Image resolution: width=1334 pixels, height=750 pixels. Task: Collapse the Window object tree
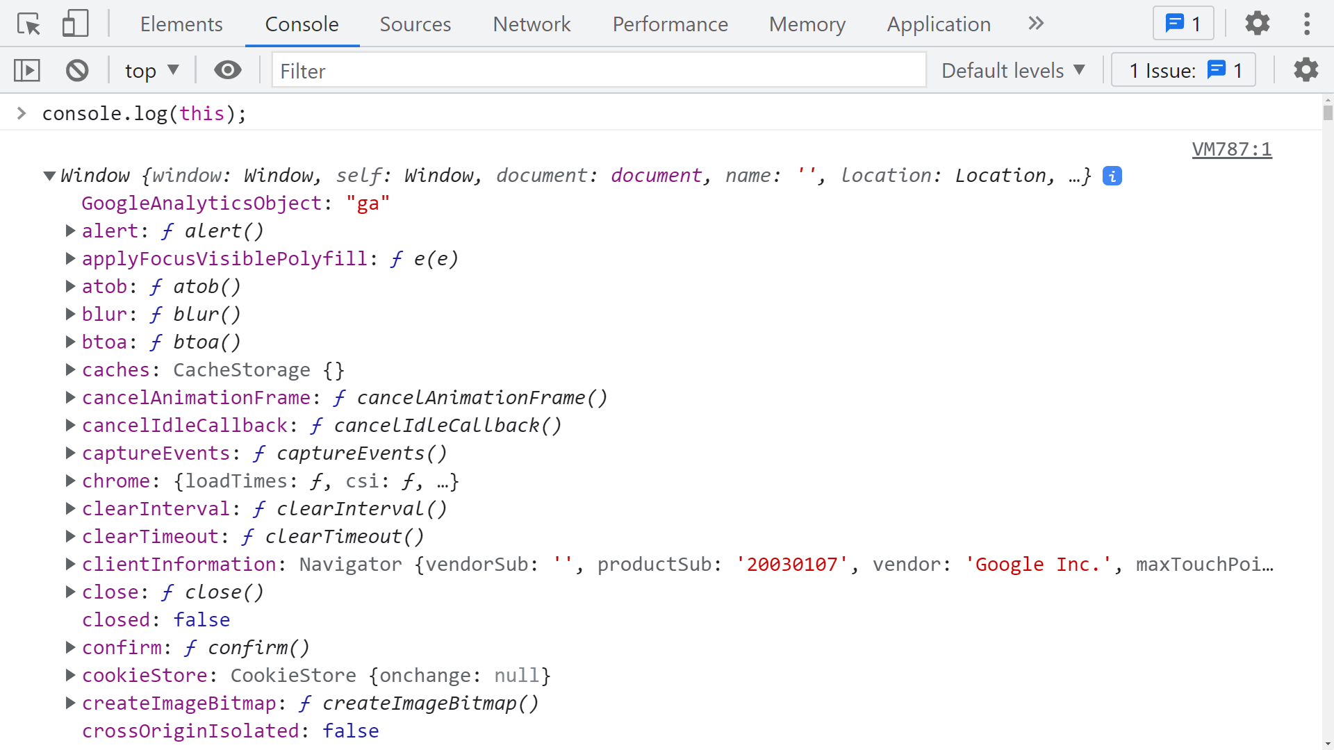[49, 176]
